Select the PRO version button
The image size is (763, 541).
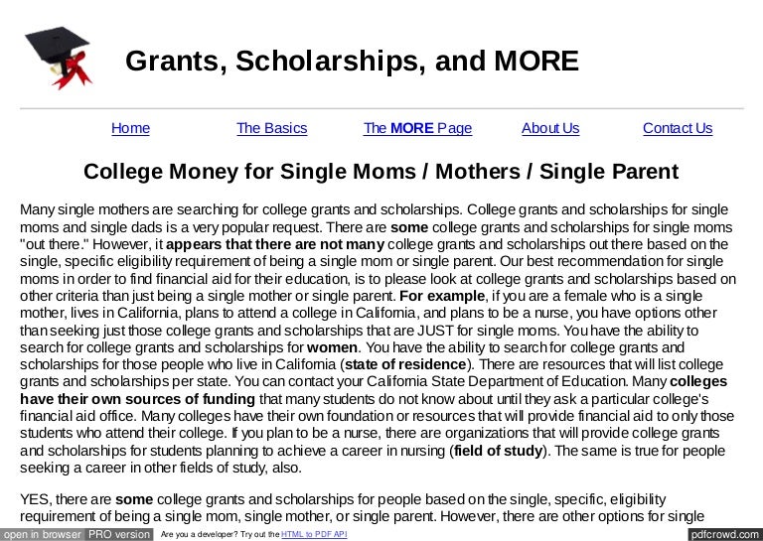pos(118,534)
